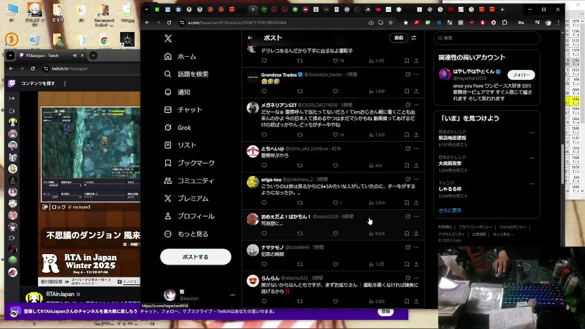Open the さらに表示 link under trends
The image size is (585, 329).
[450, 211]
